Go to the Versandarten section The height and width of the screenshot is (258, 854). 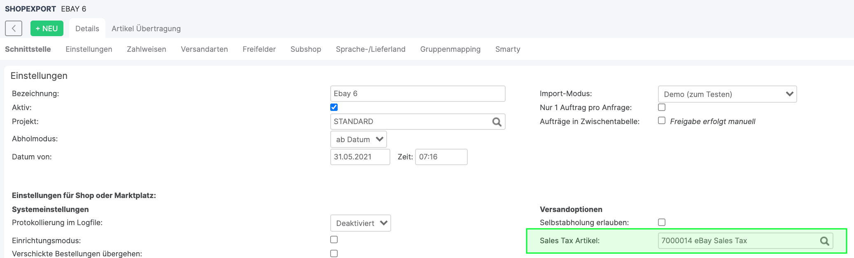pos(204,49)
